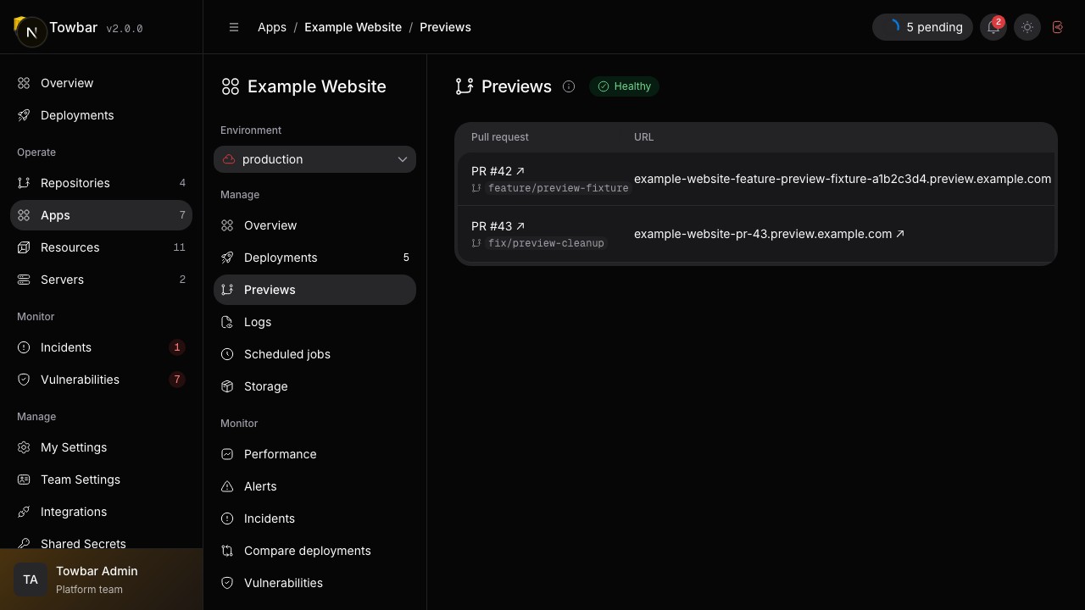Click the TA avatar
Image resolution: width=1085 pixels, height=610 pixels.
click(x=31, y=579)
